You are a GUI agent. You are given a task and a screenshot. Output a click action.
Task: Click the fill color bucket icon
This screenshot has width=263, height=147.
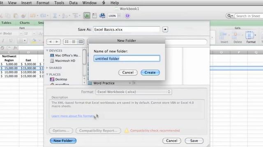point(34,40)
